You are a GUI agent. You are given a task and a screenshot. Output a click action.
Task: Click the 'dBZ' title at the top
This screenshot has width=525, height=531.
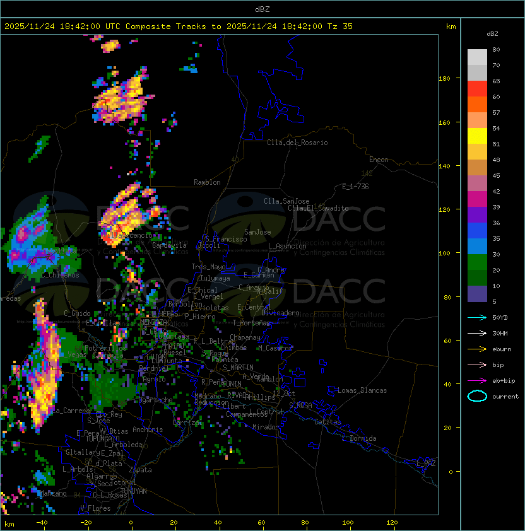[262, 9]
